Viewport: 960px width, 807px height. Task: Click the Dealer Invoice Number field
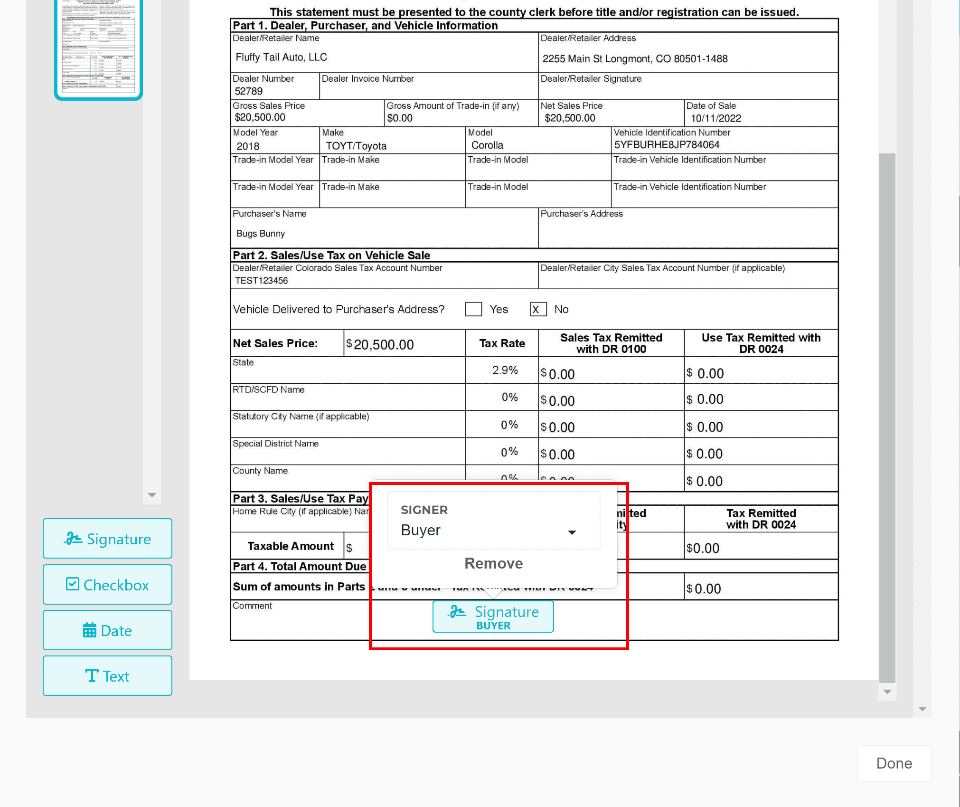click(428, 90)
